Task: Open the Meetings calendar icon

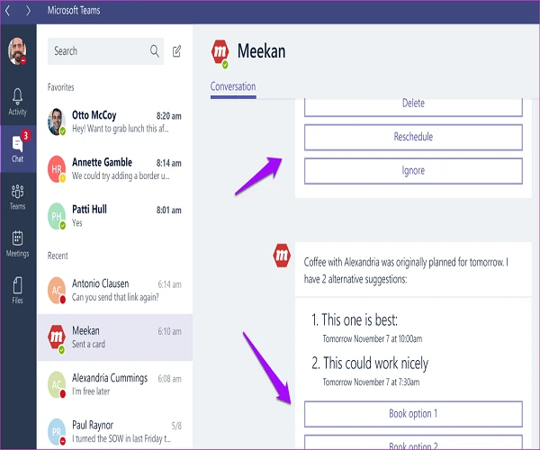Action: [17, 243]
